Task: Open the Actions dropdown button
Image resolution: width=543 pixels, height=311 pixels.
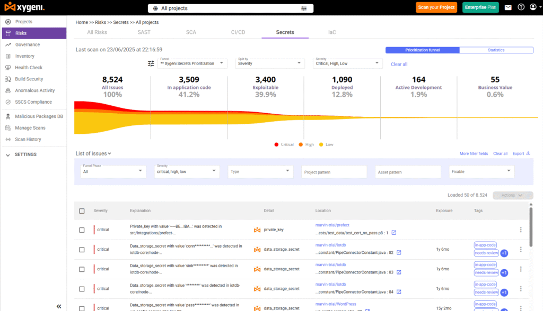Action: (x=513, y=195)
